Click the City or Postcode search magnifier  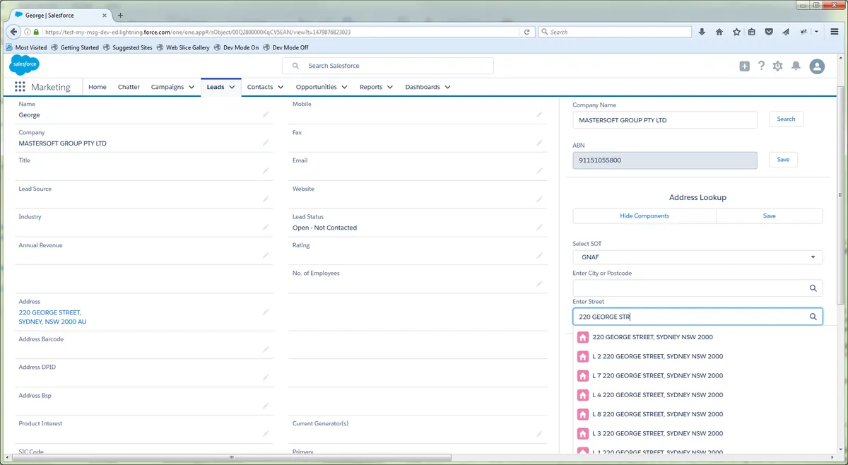[x=813, y=288]
